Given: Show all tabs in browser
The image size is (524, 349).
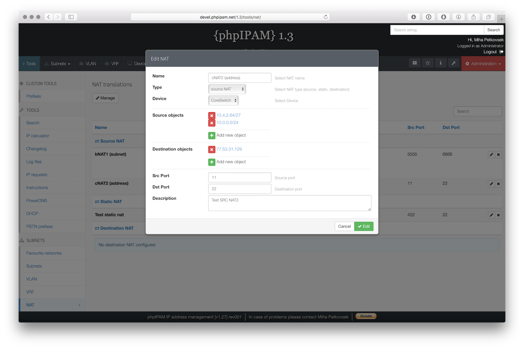Looking at the screenshot, I should 488,17.
